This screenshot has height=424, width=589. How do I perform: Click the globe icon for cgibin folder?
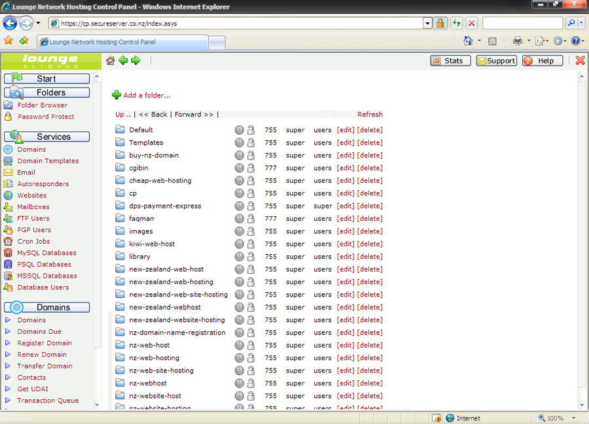(x=240, y=168)
